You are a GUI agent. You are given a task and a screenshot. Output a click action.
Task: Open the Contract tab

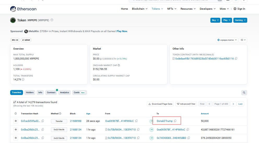click(x=51, y=93)
